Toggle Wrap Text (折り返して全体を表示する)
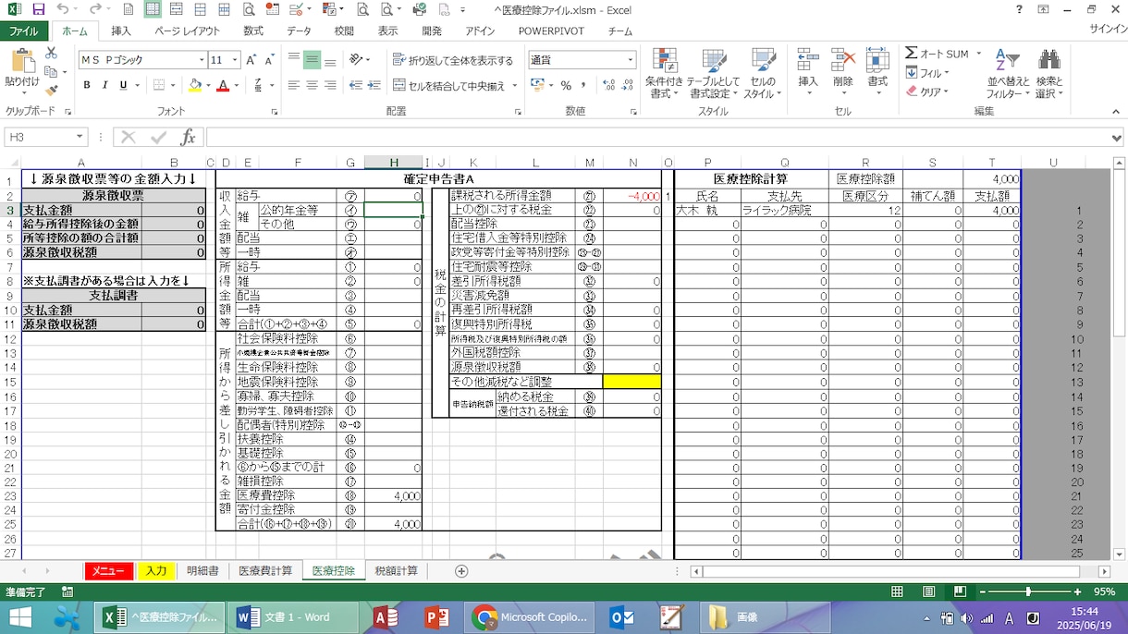The width and height of the screenshot is (1128, 634). point(453,60)
